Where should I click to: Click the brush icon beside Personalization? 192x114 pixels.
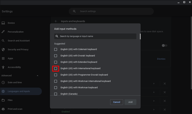pyautogui.click(x=3, y=32)
